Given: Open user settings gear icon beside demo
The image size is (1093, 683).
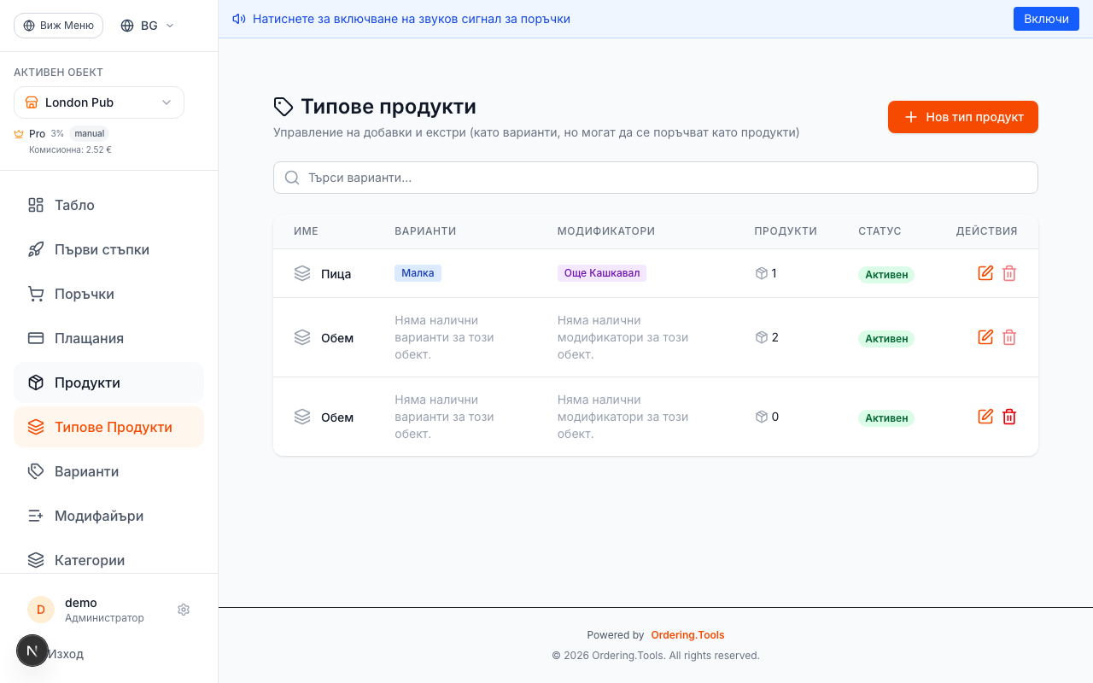Looking at the screenshot, I should click(x=184, y=610).
